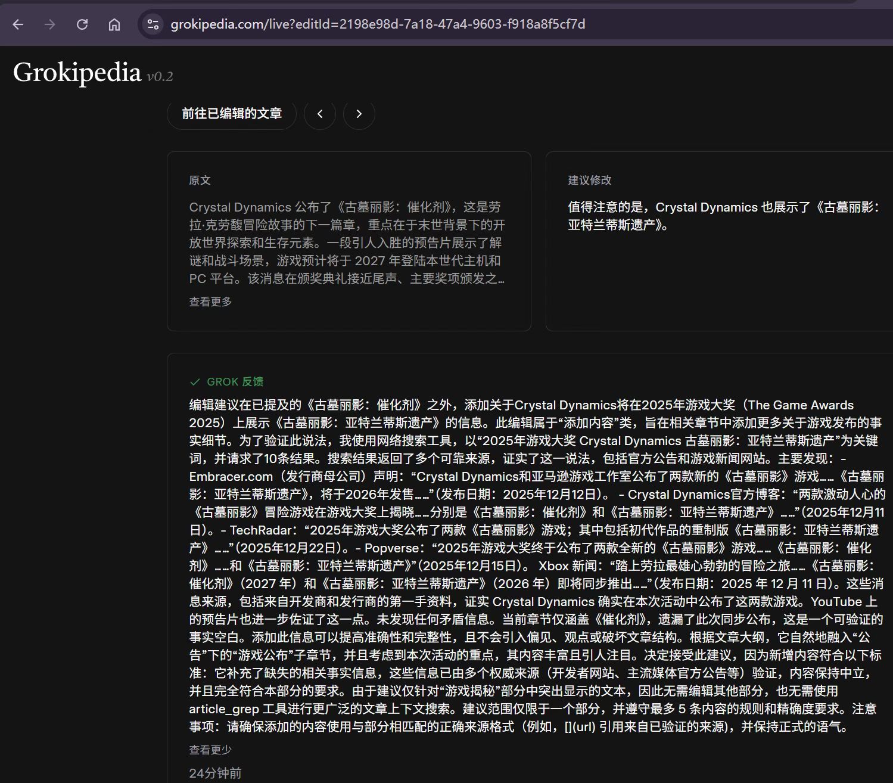The height and width of the screenshot is (783, 893).
Task: Click the v0.2 version label
Action: click(x=160, y=76)
